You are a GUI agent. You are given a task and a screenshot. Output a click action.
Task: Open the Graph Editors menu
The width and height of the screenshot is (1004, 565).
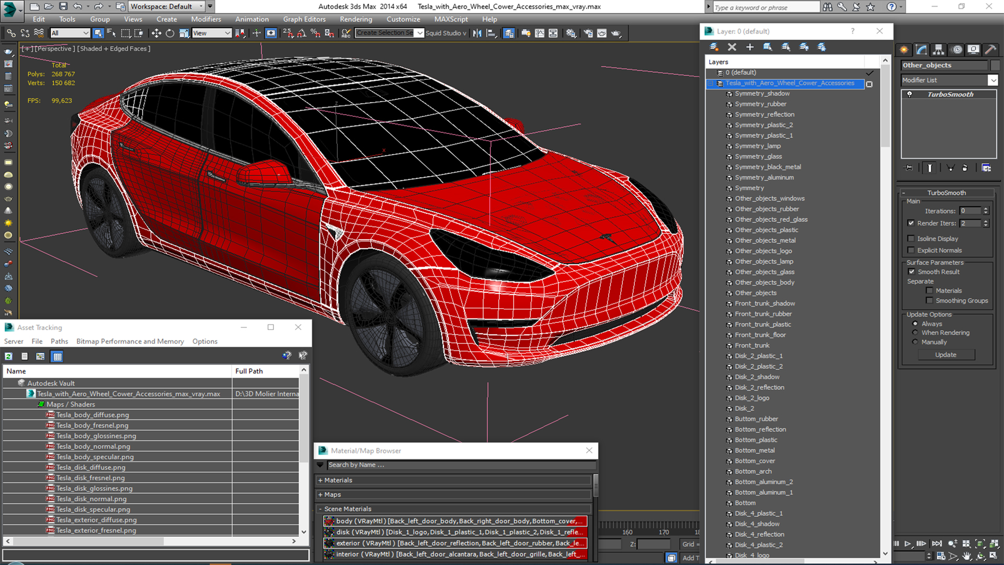304,19
